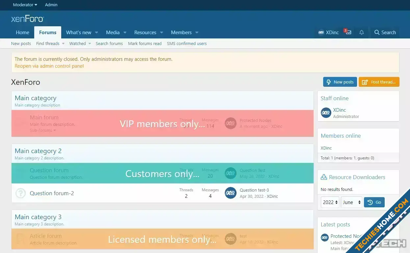Open the year 2022 select box
The width and height of the screenshot is (410, 253).
point(330,202)
